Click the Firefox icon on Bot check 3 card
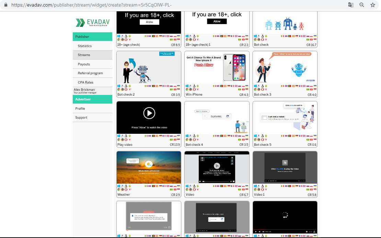Image resolution: width=381 pixels, height=238 pixels. coord(259,89)
